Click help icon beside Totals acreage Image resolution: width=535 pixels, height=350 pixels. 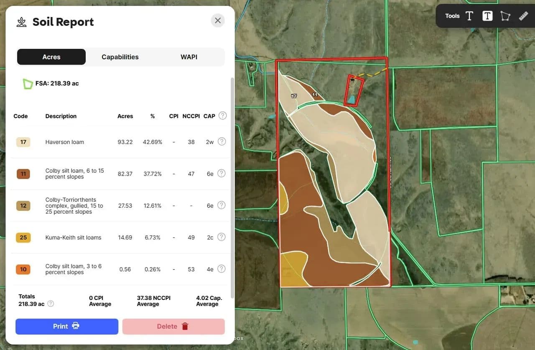(51, 304)
